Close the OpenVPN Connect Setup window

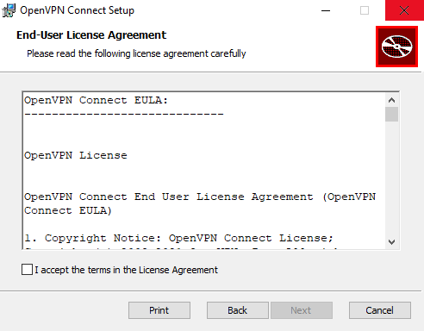[404, 10]
